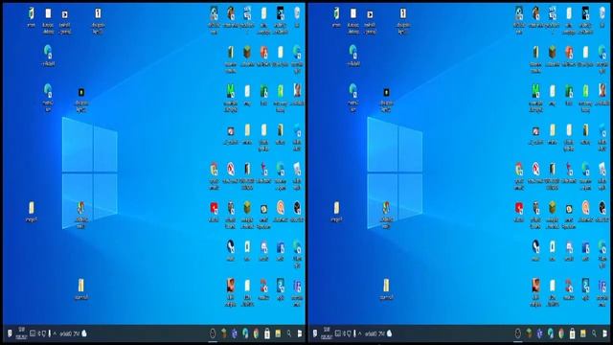This screenshot has height=345, width=613.
Task: Open the Microsoft Store bag icon on the left copy's taskbar
Action: click(267, 333)
